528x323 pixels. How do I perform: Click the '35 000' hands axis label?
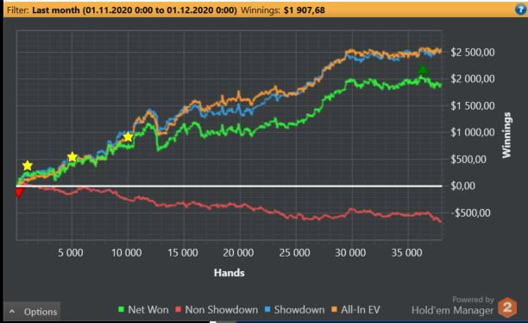(406, 252)
